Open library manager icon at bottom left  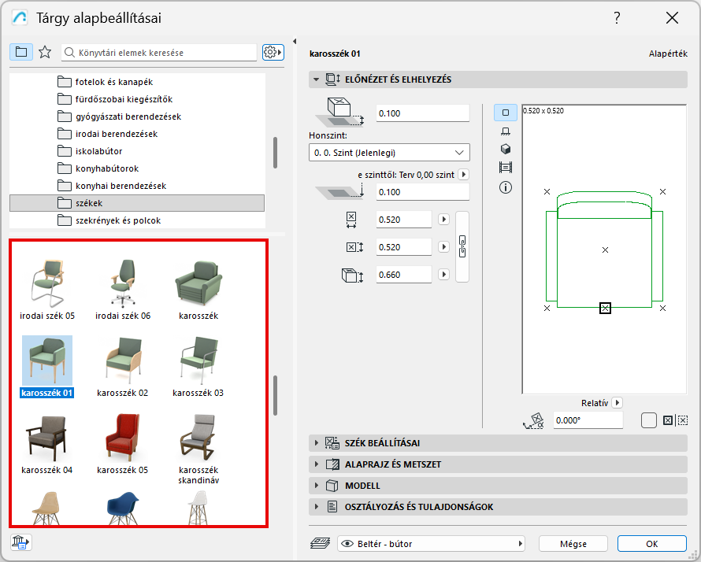click(20, 542)
